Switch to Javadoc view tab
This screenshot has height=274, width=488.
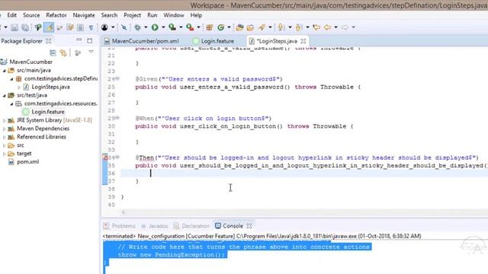[x=155, y=226]
